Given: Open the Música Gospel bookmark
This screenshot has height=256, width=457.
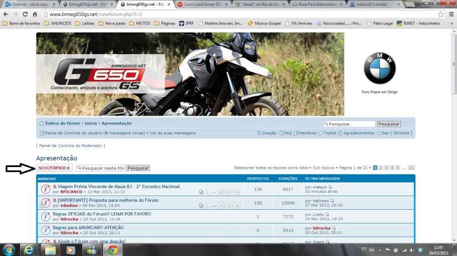Looking at the screenshot, I should [x=264, y=23].
